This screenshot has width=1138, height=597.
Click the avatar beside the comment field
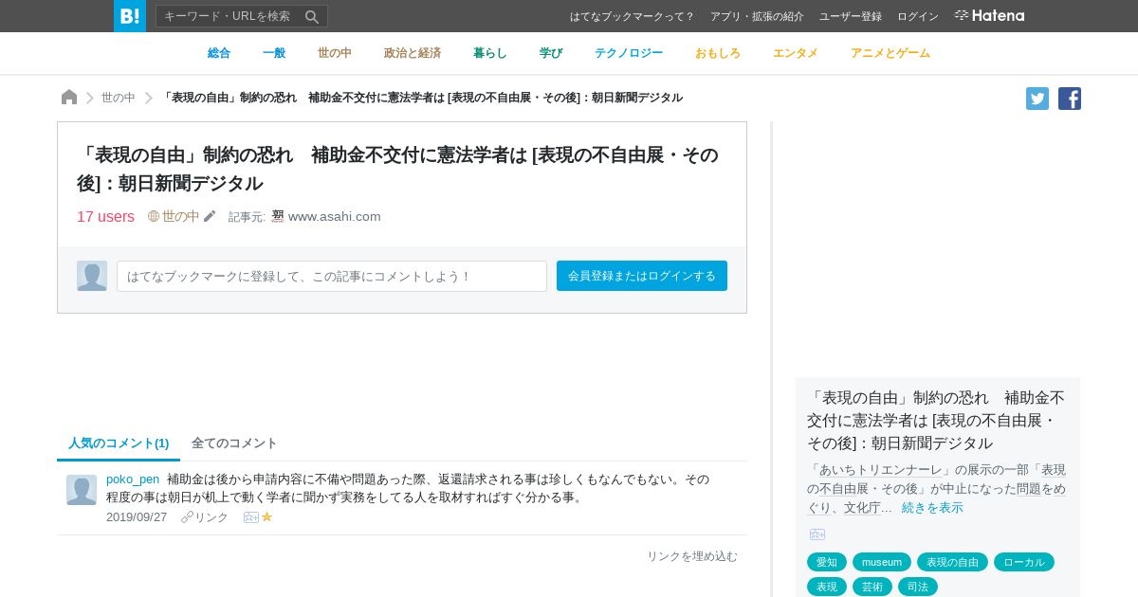[x=92, y=276]
